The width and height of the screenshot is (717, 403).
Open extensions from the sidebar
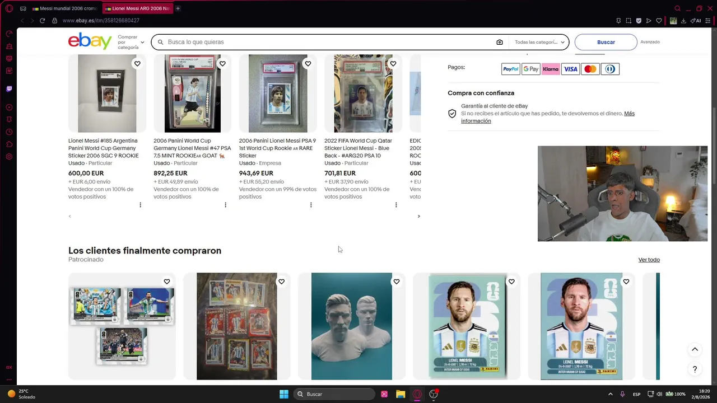pyautogui.click(x=9, y=144)
